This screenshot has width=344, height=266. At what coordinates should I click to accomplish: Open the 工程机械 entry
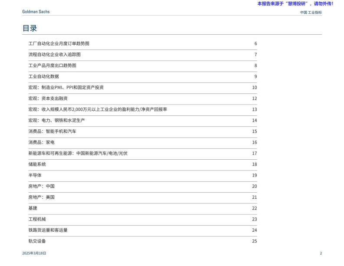(x=37, y=219)
